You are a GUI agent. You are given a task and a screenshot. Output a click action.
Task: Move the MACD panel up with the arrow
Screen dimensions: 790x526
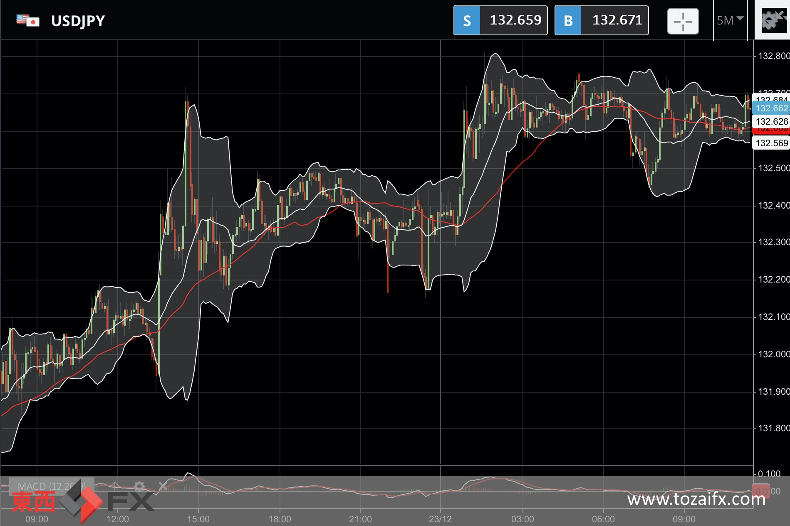point(115,486)
